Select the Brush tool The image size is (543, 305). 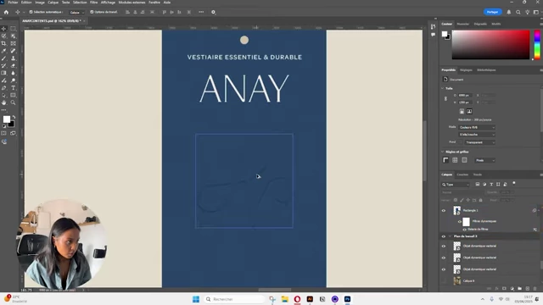[3, 58]
